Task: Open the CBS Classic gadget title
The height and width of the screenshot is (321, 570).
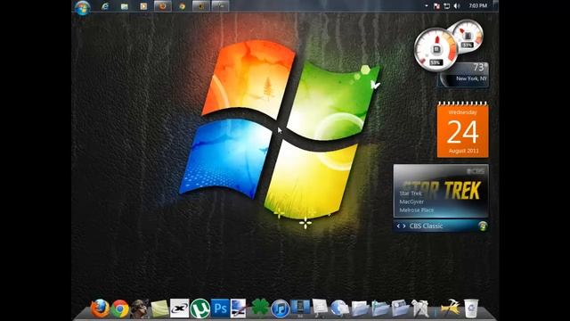Action: coord(426,226)
